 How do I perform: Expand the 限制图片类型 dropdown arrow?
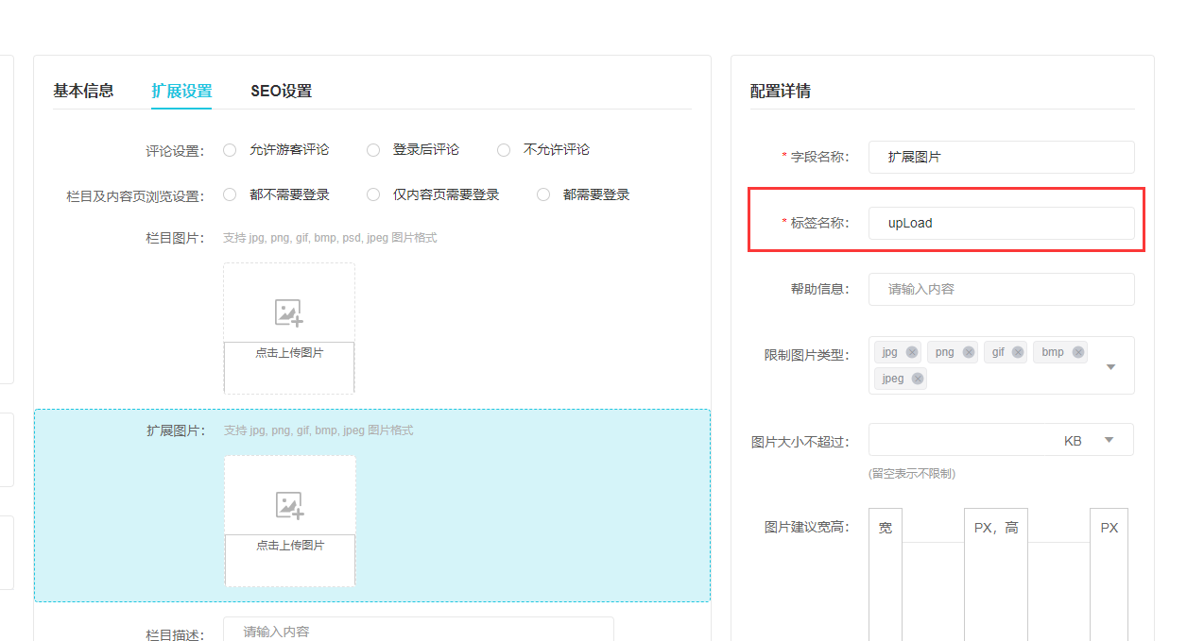coord(1111,366)
